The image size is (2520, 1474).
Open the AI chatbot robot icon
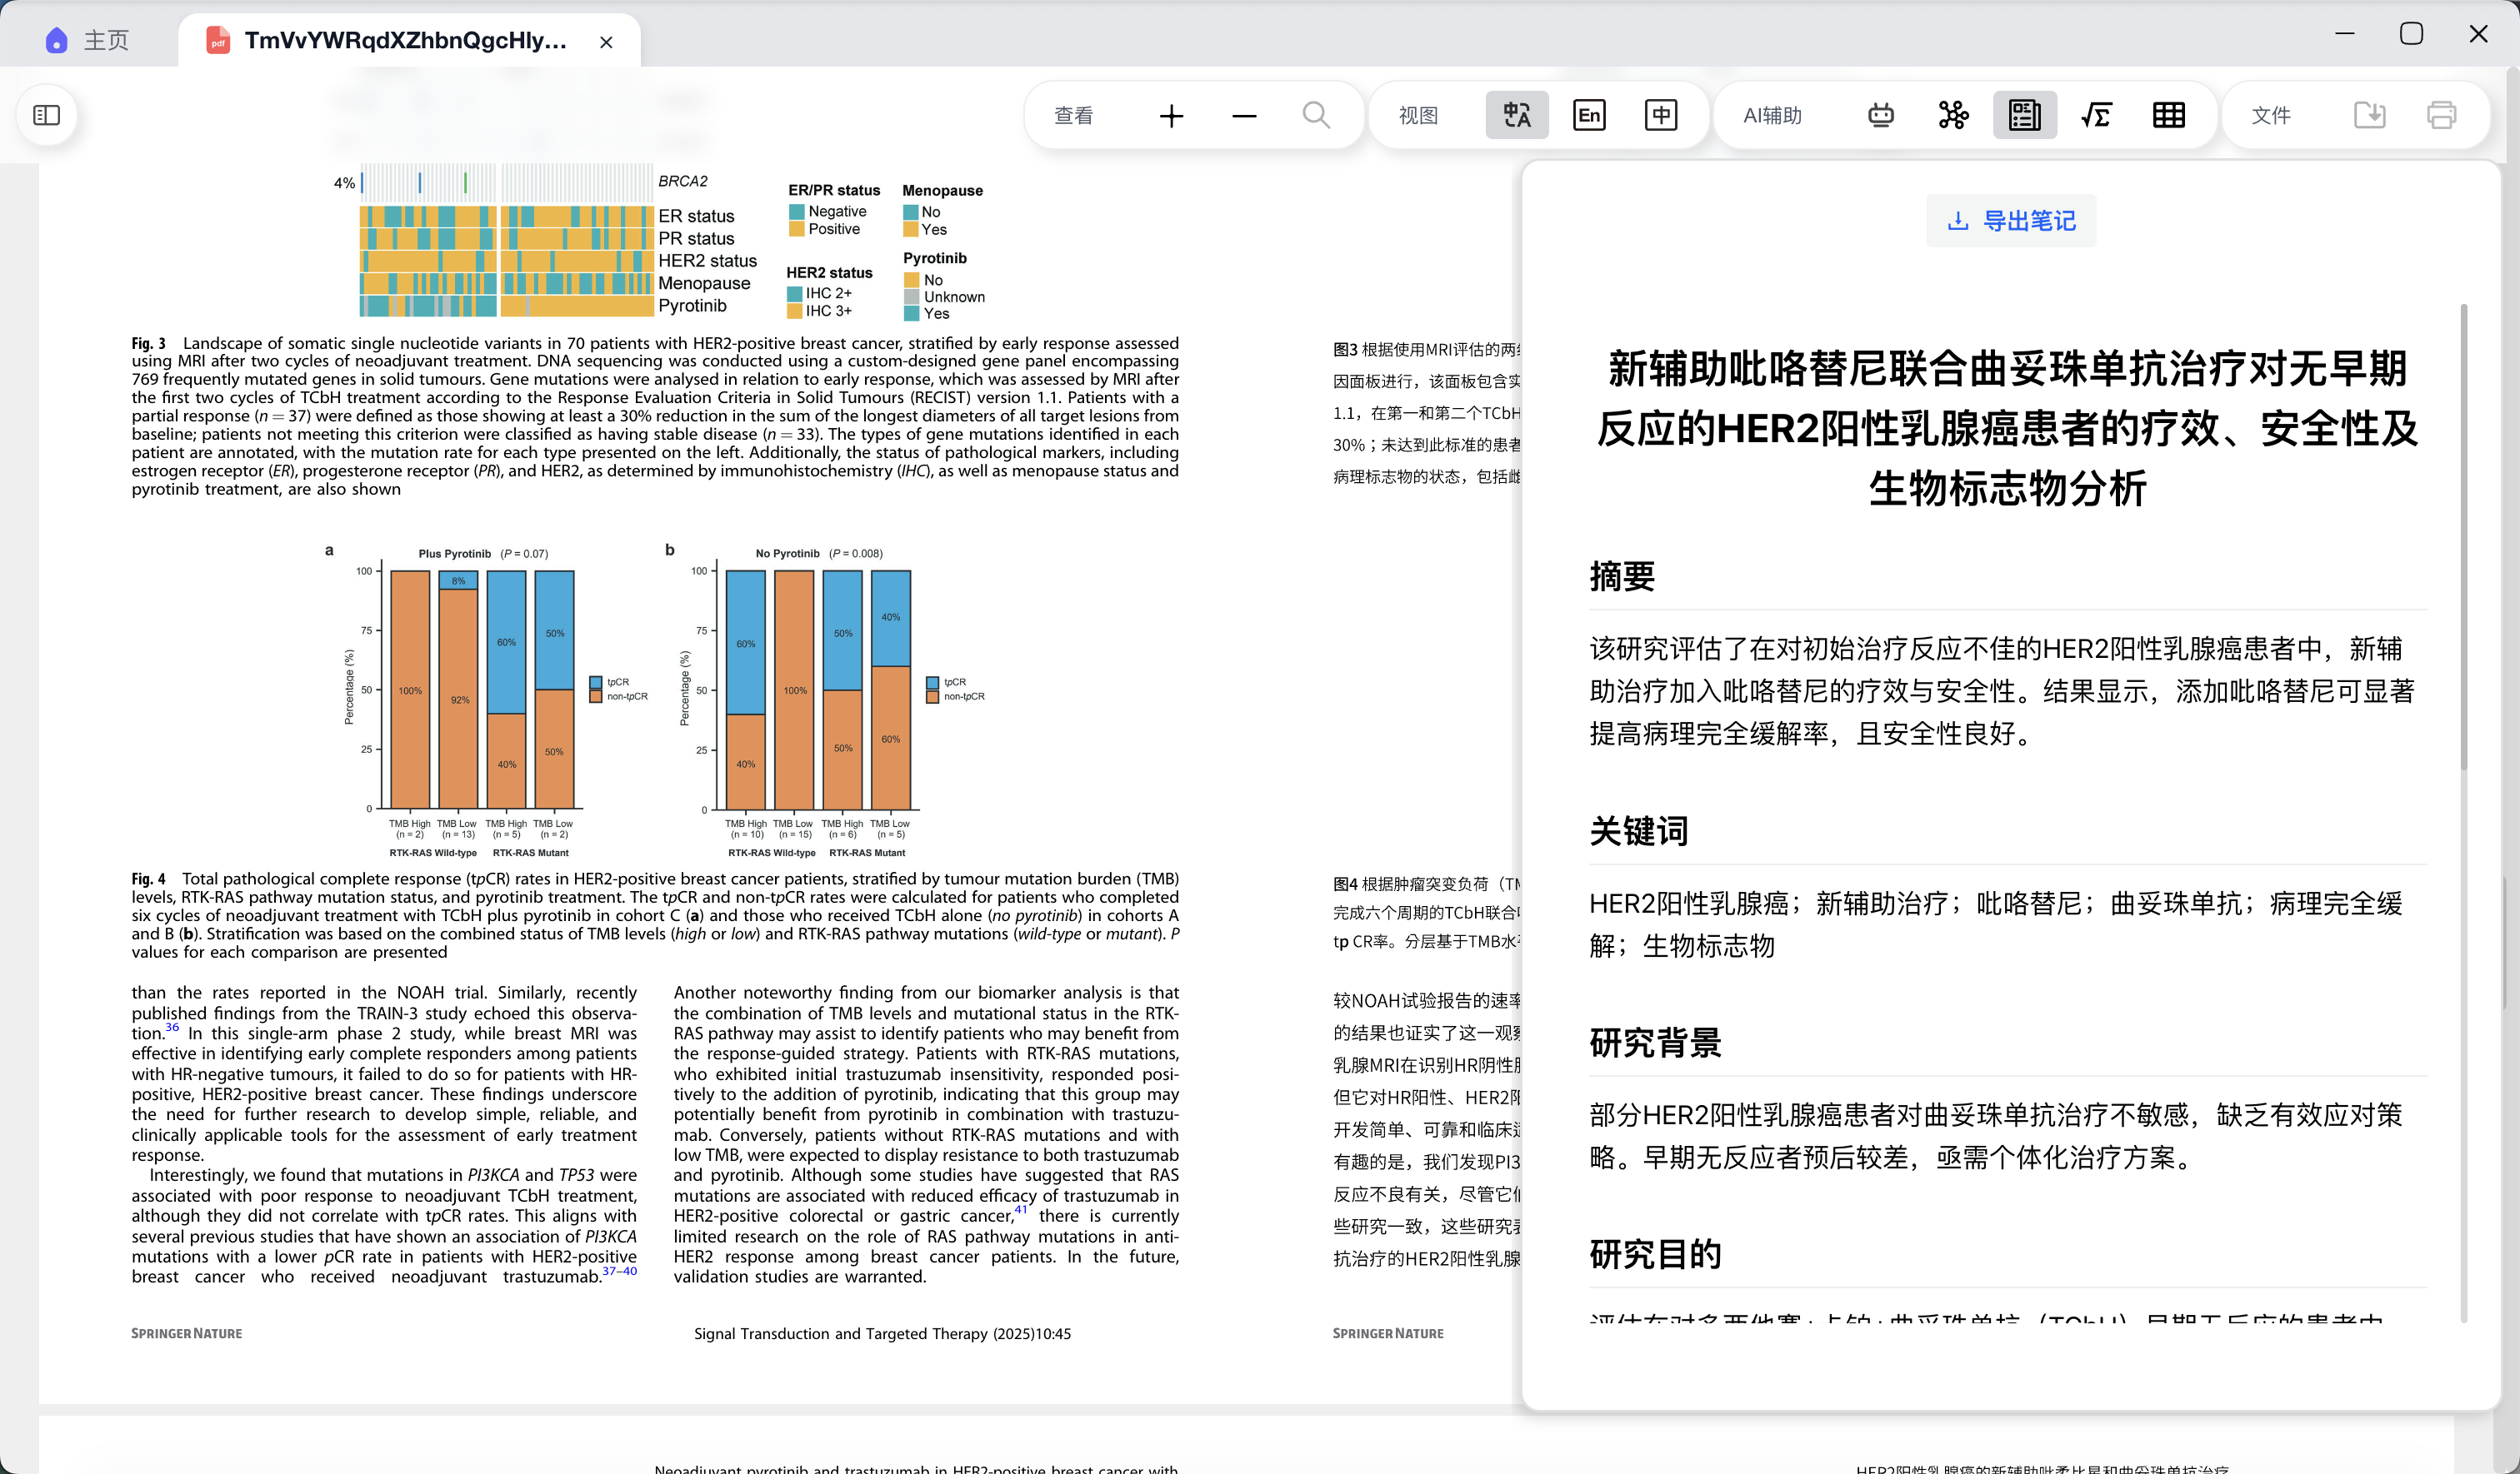click(x=1880, y=116)
